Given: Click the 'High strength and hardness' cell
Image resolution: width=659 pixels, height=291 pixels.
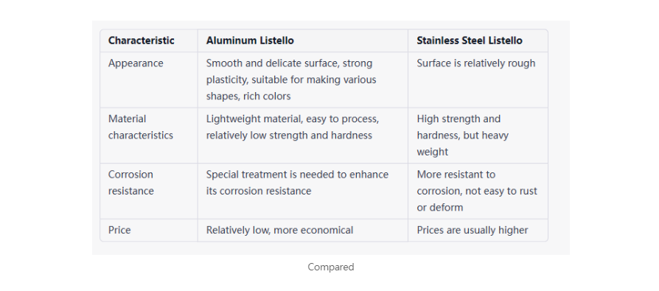Looking at the screenshot, I should [x=478, y=136].
